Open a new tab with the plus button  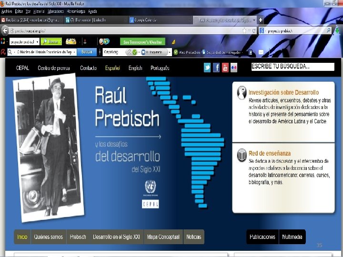pyautogui.click(x=261, y=20)
